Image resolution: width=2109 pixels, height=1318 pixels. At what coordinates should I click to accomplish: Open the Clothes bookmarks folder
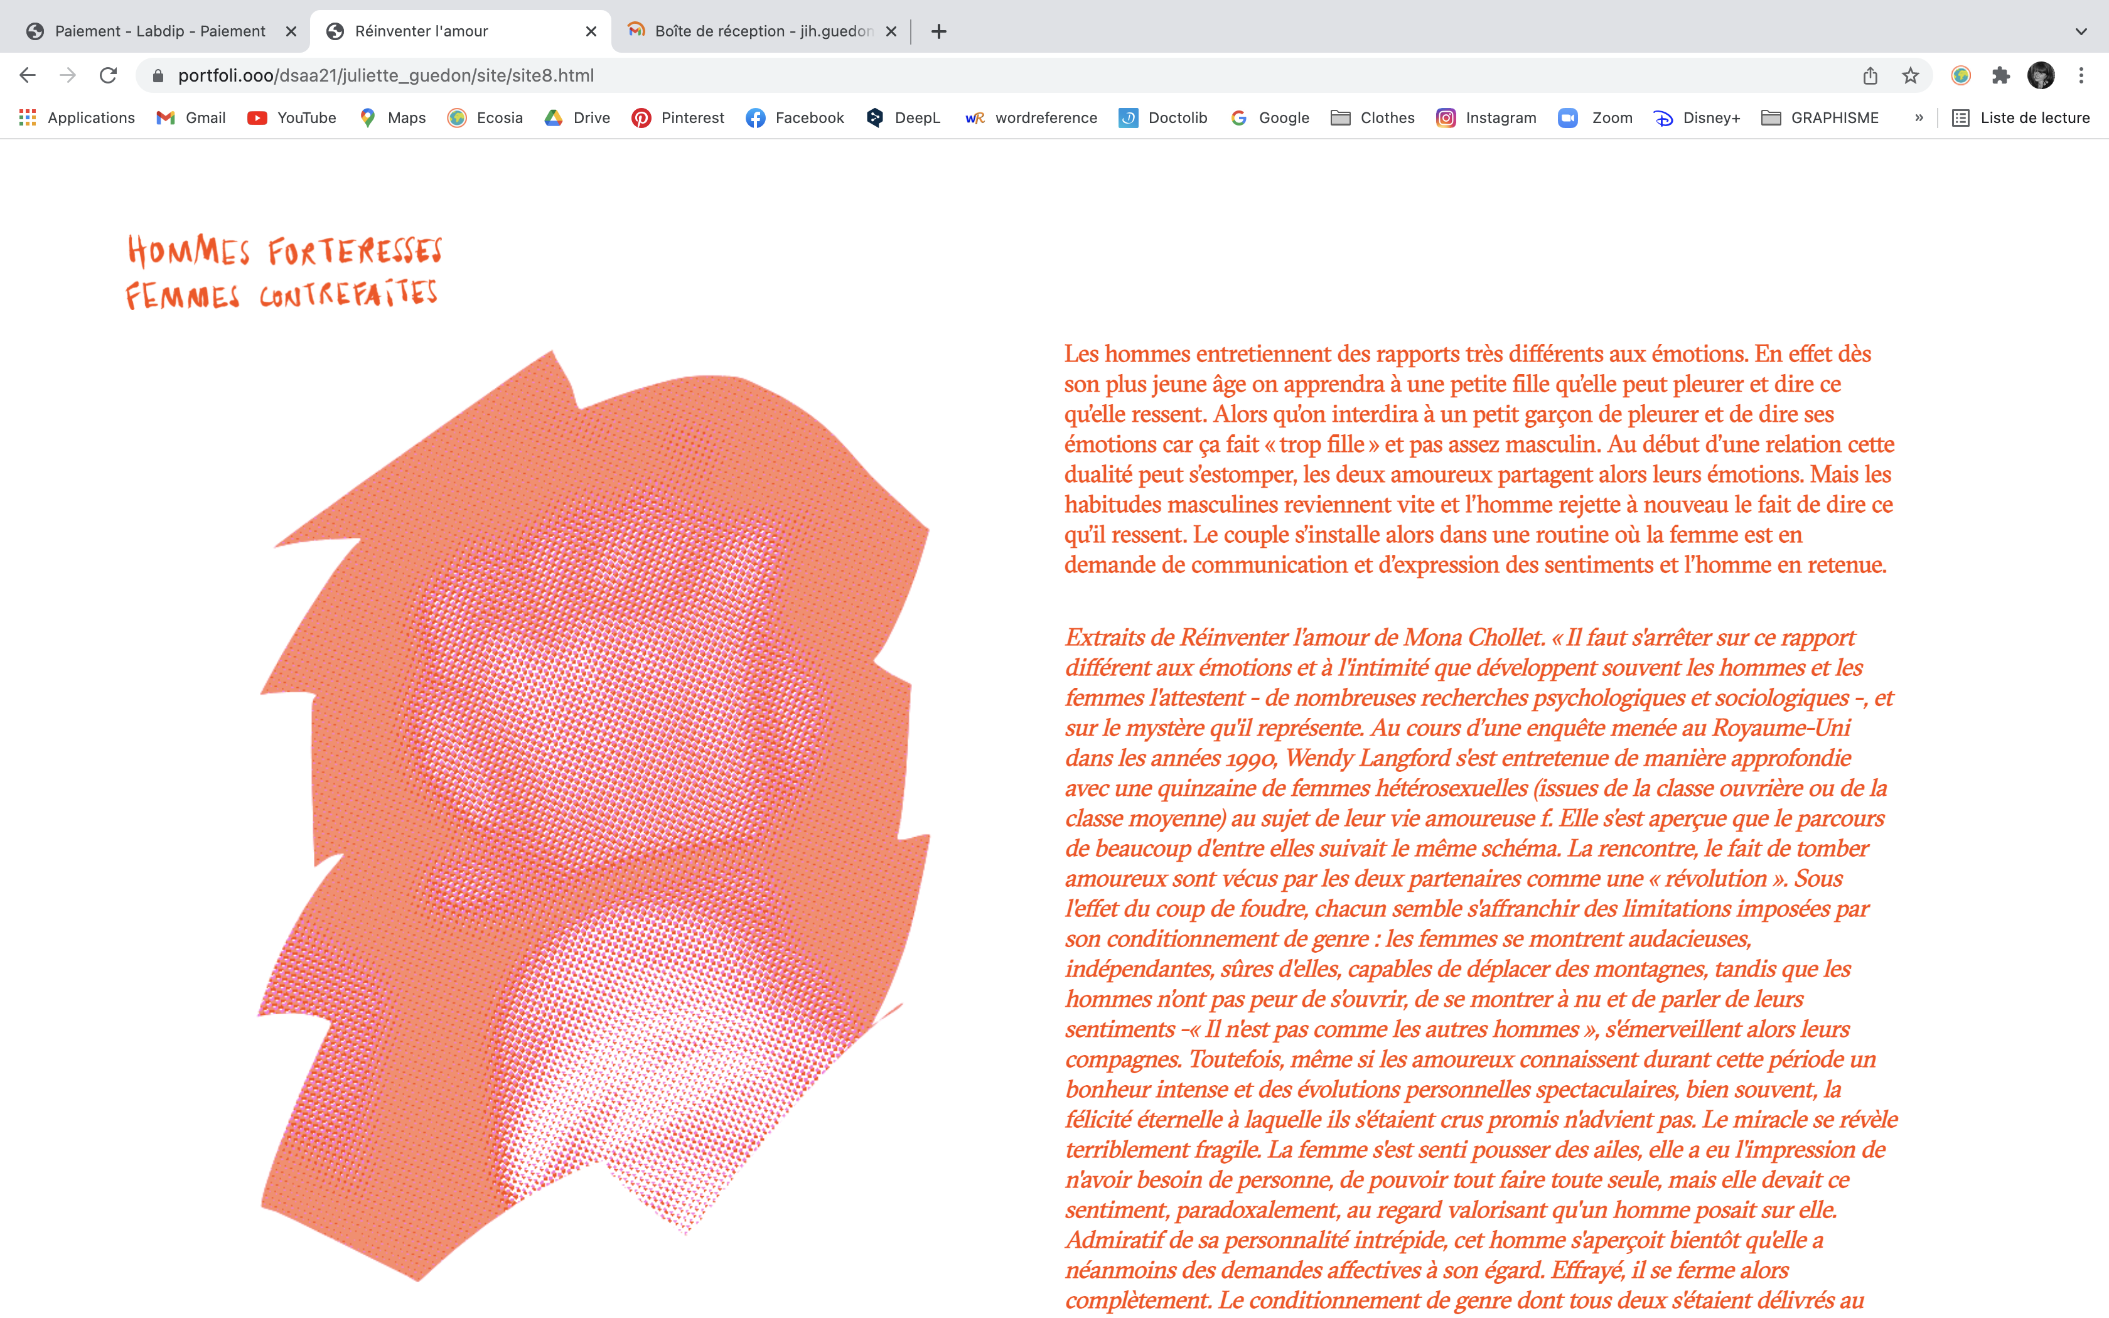[1373, 118]
